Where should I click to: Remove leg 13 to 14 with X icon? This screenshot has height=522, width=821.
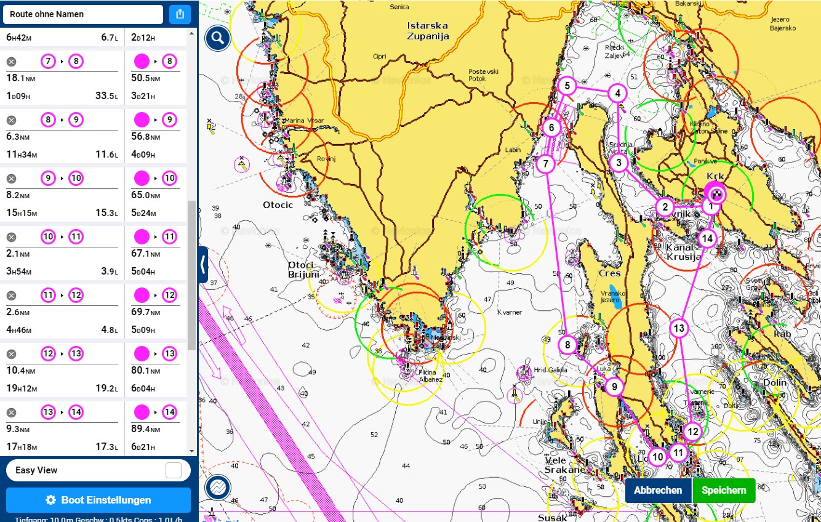[11, 412]
